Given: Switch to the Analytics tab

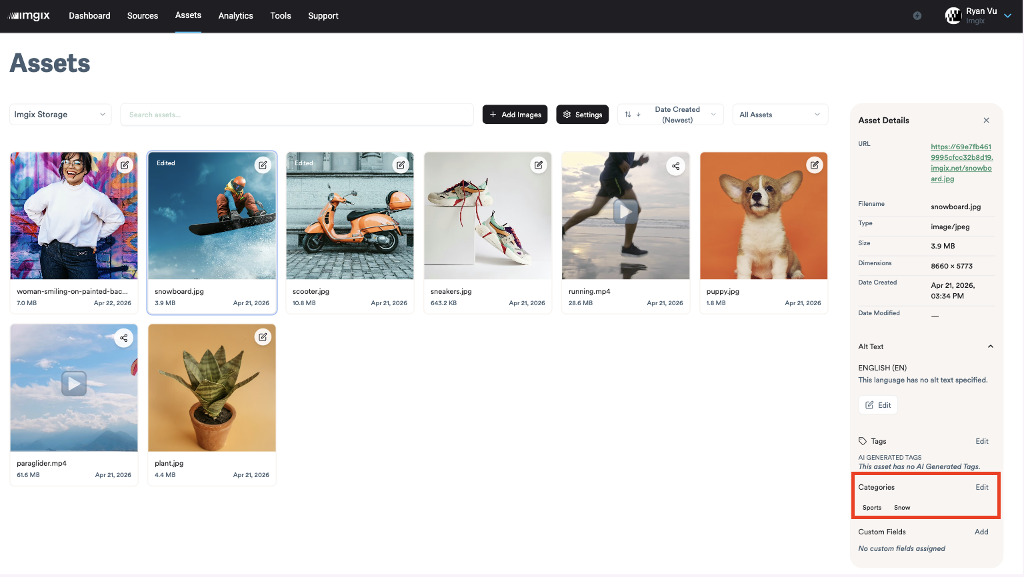Looking at the screenshot, I should point(235,15).
